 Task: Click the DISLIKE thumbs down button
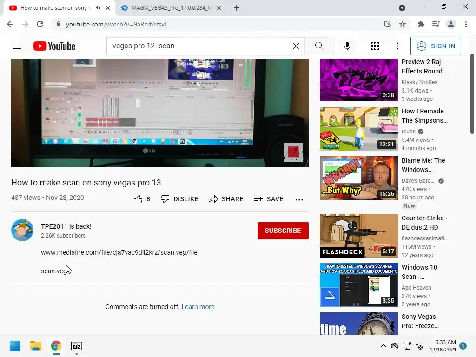coord(179,199)
